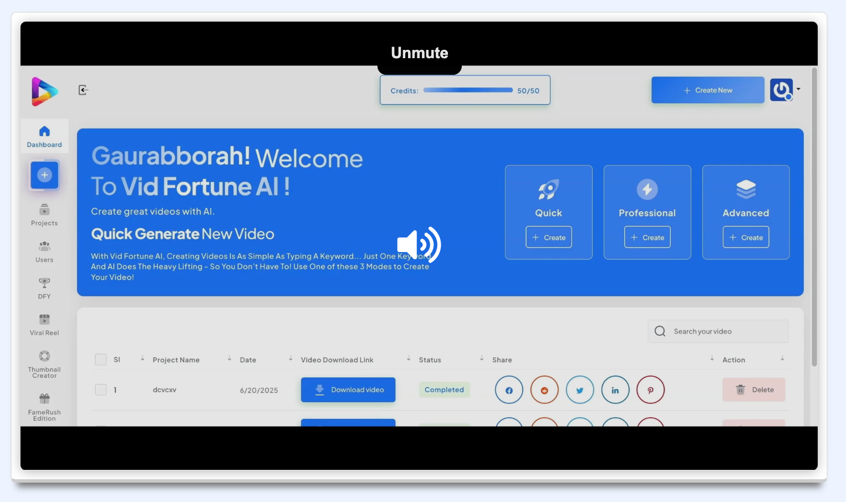846x502 pixels.
Task: Open DFY trophy section
Action: coord(44,288)
